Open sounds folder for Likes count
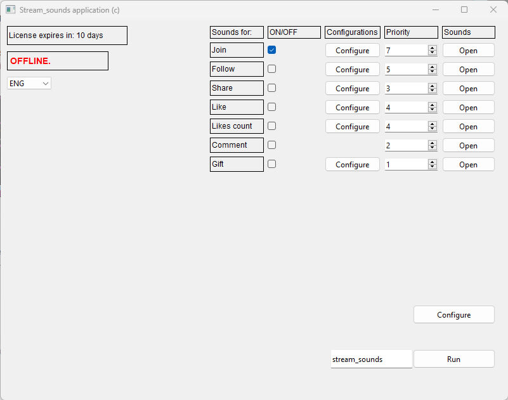508x400 pixels. tap(468, 126)
